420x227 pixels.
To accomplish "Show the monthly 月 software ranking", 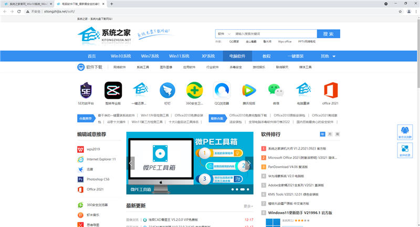I will tap(330, 134).
